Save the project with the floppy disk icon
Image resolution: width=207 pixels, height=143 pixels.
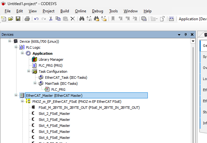(18, 19)
